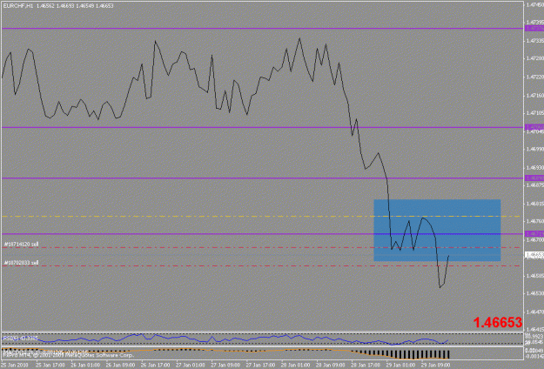
Task: Click the 26 Jan 09:00 time label
Action: [x=121, y=366]
